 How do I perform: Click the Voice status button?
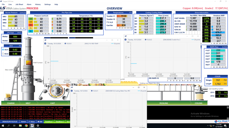tap(31, 121)
